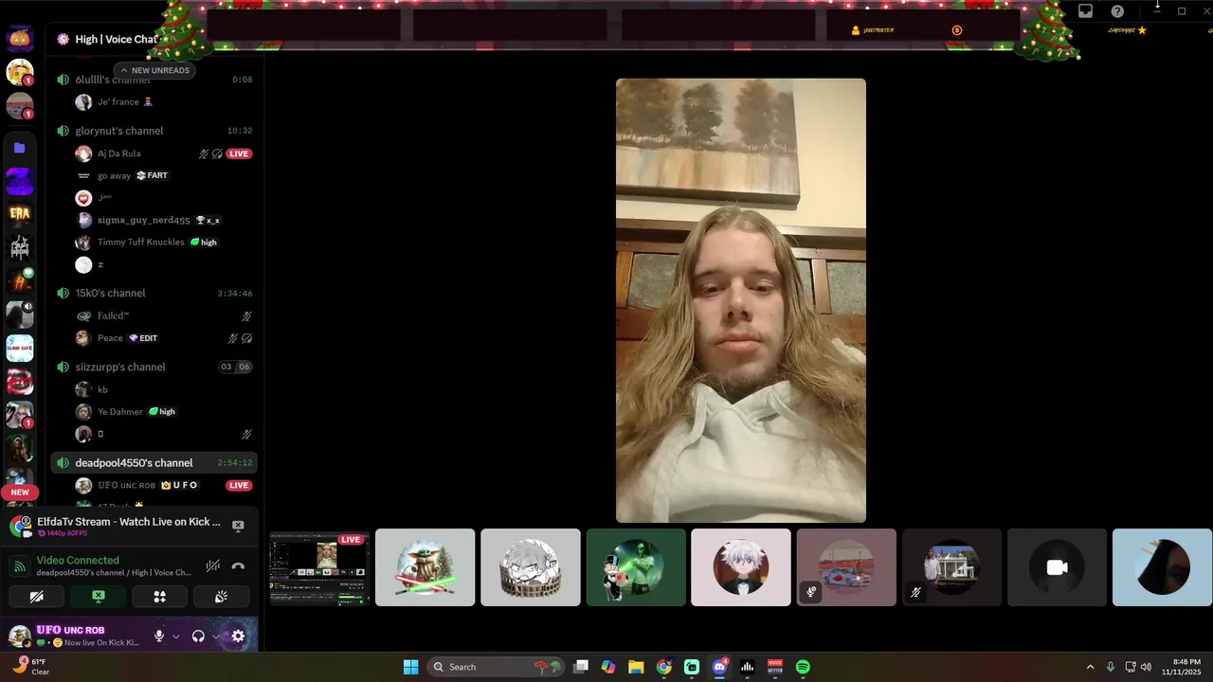Image resolution: width=1213 pixels, height=682 pixels.
Task: Open Discord inbox icon
Action: [1085, 11]
